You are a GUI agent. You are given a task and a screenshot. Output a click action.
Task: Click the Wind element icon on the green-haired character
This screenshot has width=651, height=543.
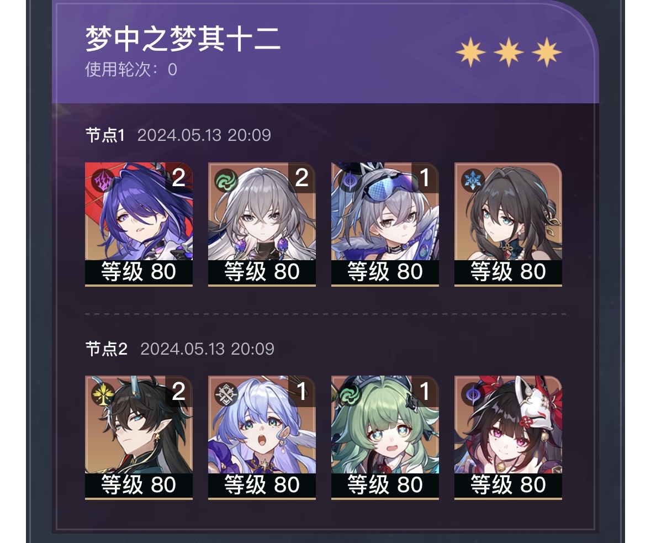[x=349, y=394]
